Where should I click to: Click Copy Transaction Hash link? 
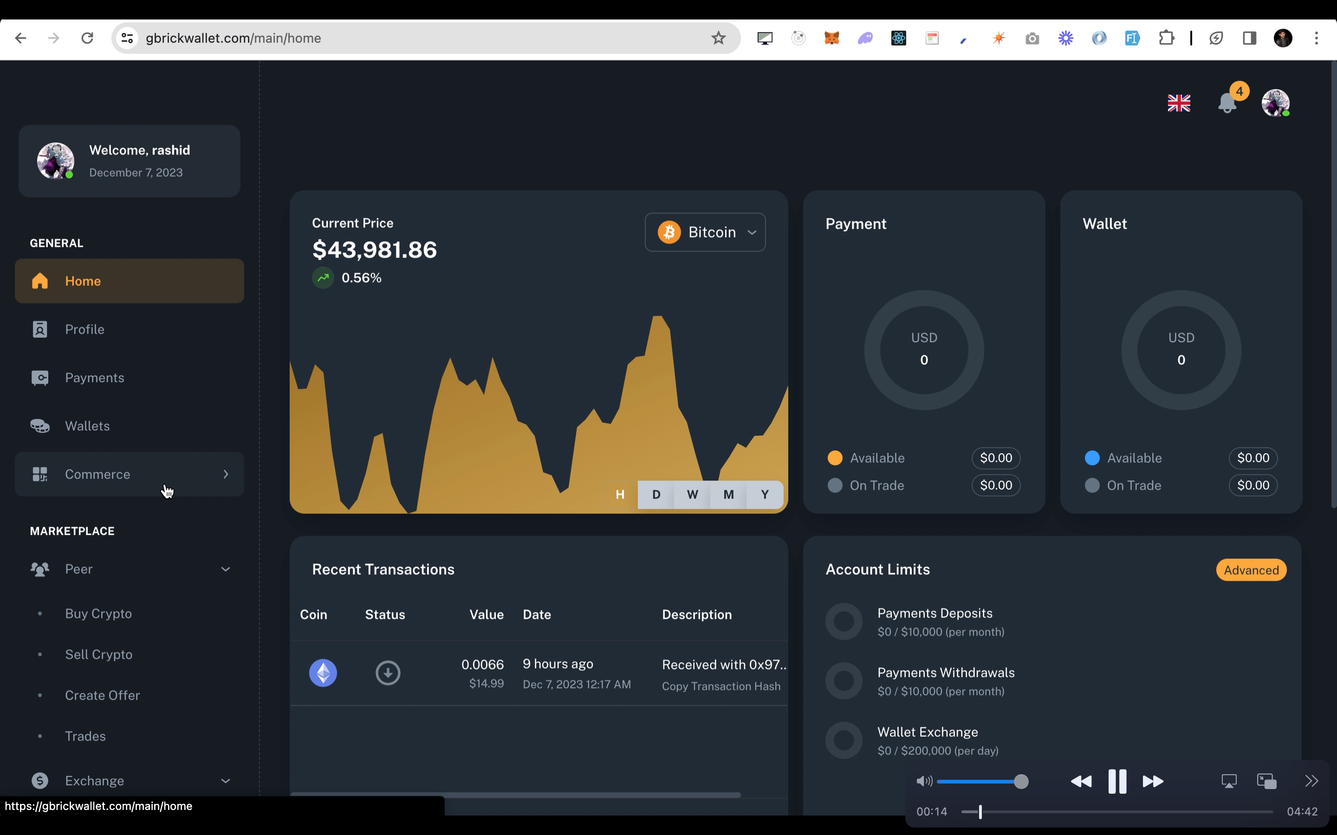720,686
